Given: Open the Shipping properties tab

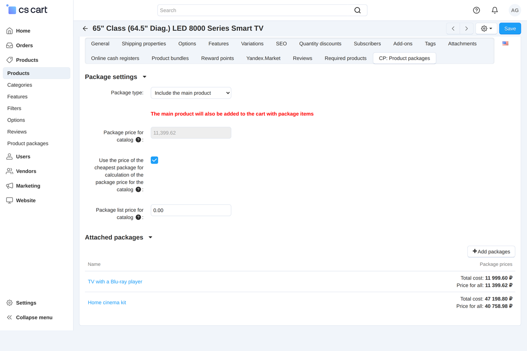Looking at the screenshot, I should point(144,44).
